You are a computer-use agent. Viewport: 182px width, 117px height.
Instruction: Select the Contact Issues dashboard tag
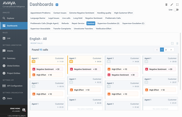pos(60,13)
